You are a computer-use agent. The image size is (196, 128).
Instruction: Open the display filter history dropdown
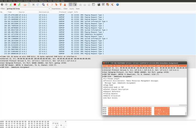[x=50, y=9]
